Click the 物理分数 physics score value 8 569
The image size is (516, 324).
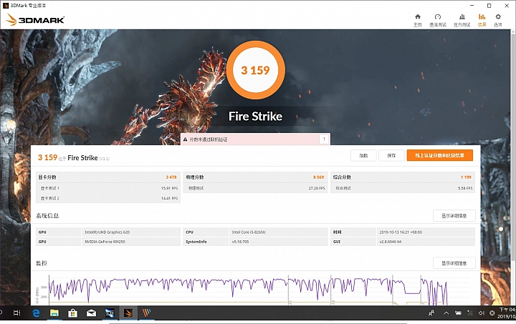[318, 177]
